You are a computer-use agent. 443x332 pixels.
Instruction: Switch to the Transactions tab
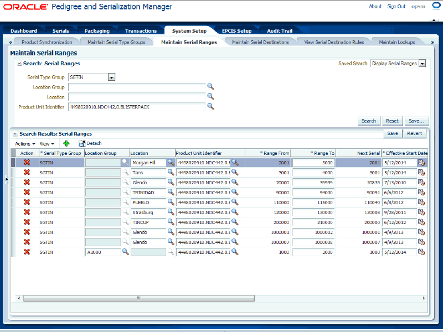click(141, 31)
